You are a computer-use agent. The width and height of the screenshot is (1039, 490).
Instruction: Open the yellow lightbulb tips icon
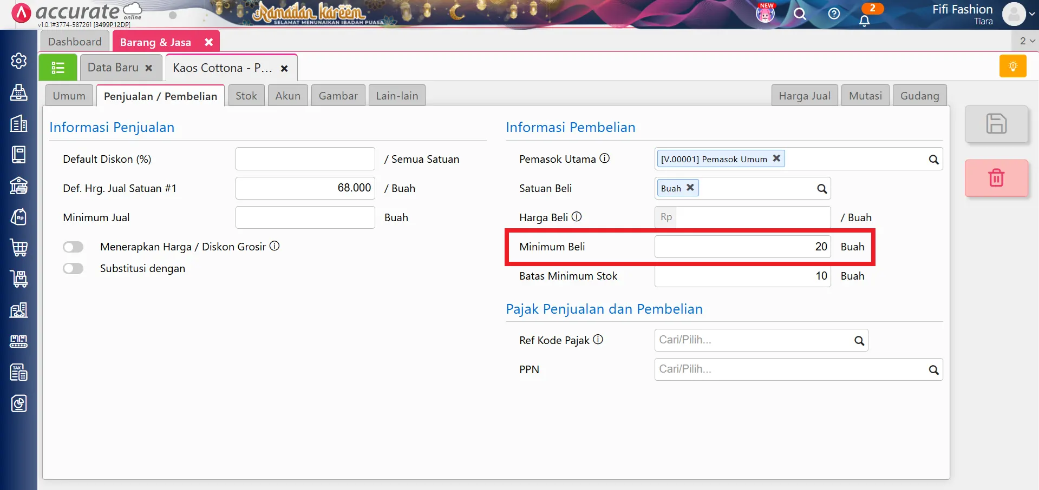tap(1012, 65)
